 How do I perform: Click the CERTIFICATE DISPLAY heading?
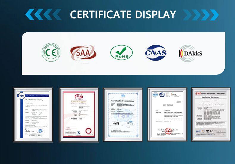click(123, 14)
